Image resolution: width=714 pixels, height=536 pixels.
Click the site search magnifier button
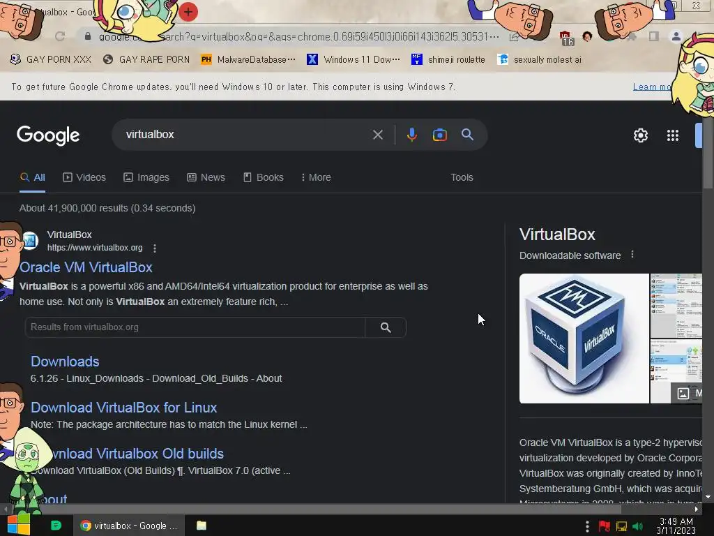(386, 327)
